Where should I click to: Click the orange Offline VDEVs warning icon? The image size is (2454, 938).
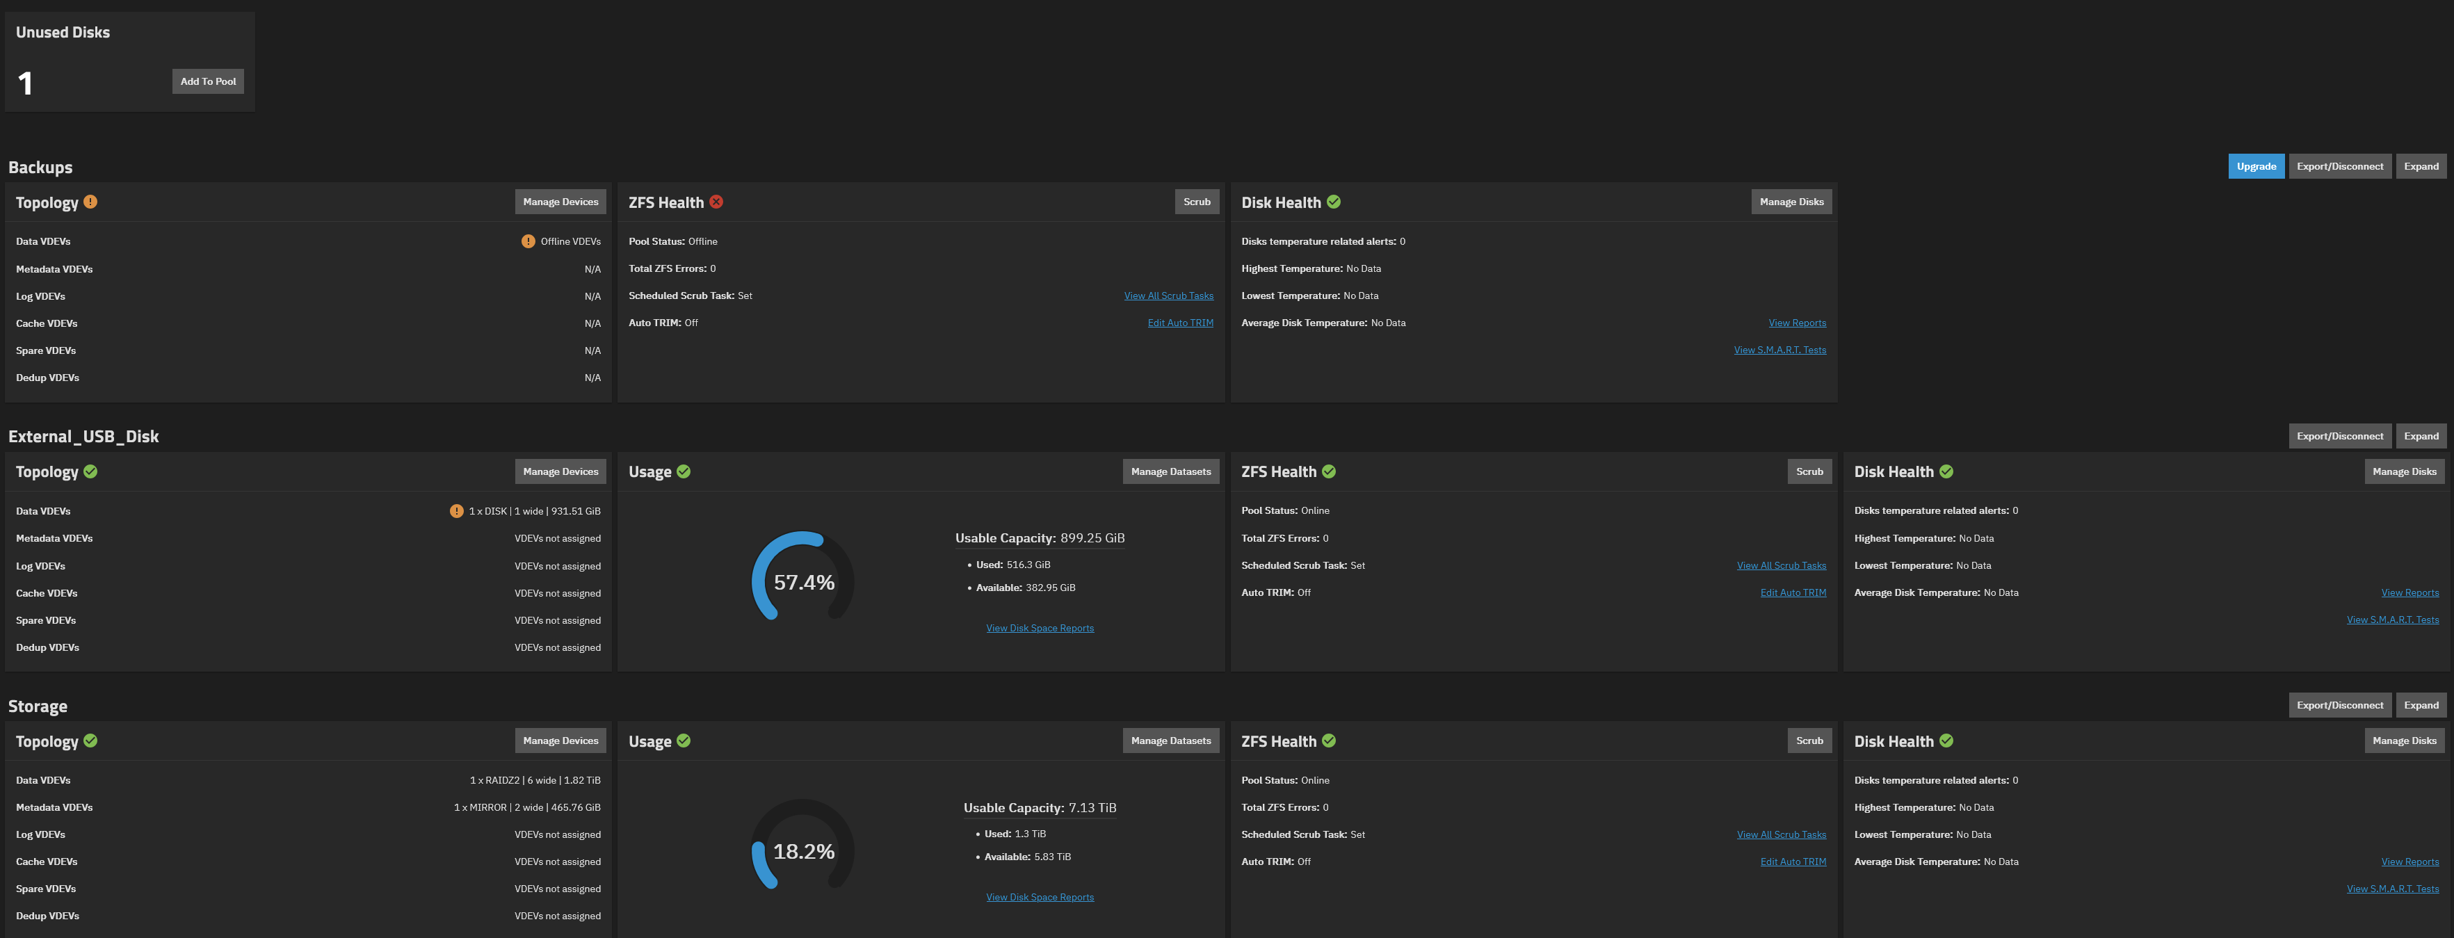[x=528, y=241]
